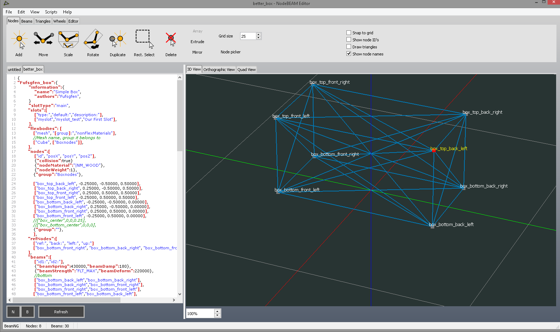
Task: Switch to Orthographic View tab
Action: coord(219,70)
